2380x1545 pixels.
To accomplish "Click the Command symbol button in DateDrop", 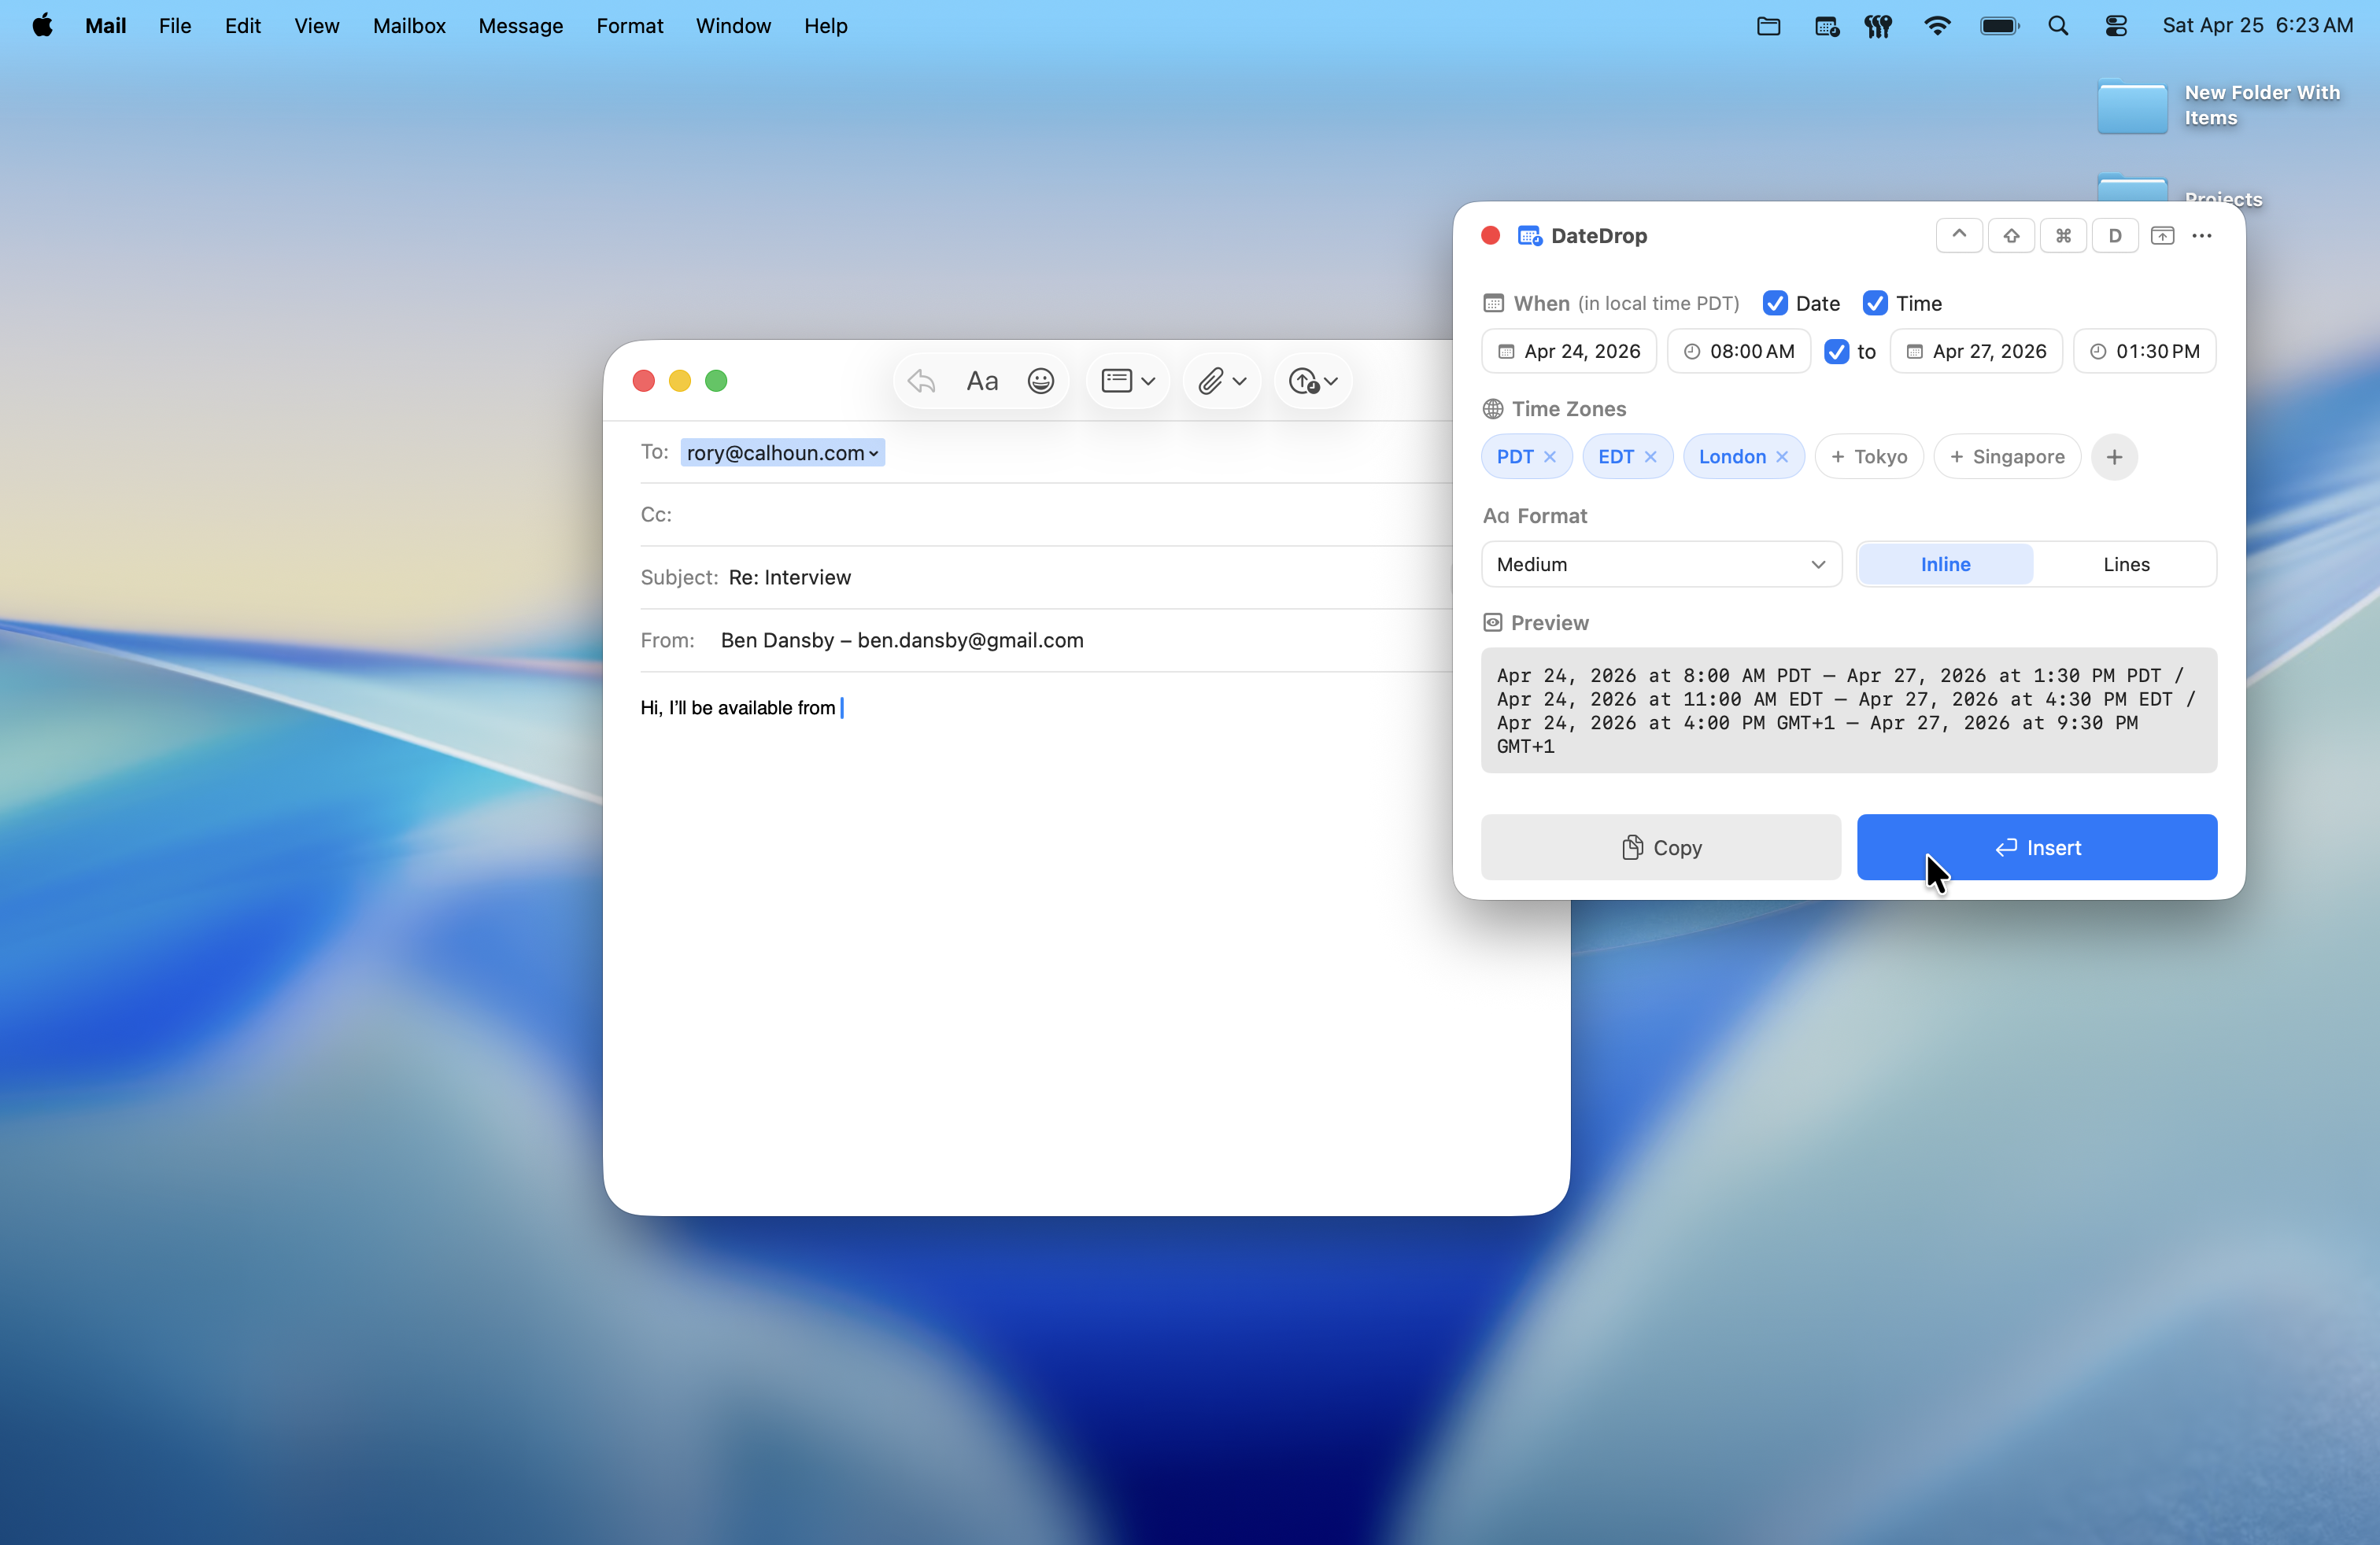I will point(2063,236).
